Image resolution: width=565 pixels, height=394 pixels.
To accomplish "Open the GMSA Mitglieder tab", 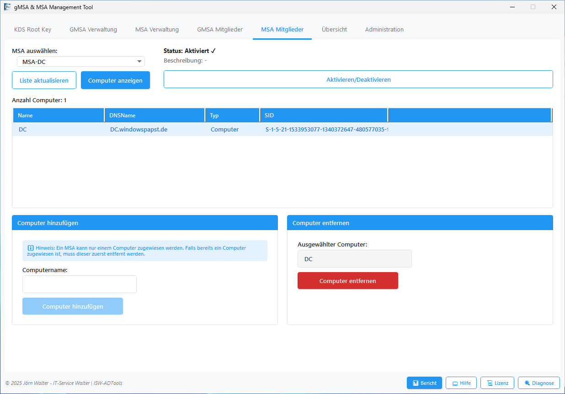I will [220, 30].
